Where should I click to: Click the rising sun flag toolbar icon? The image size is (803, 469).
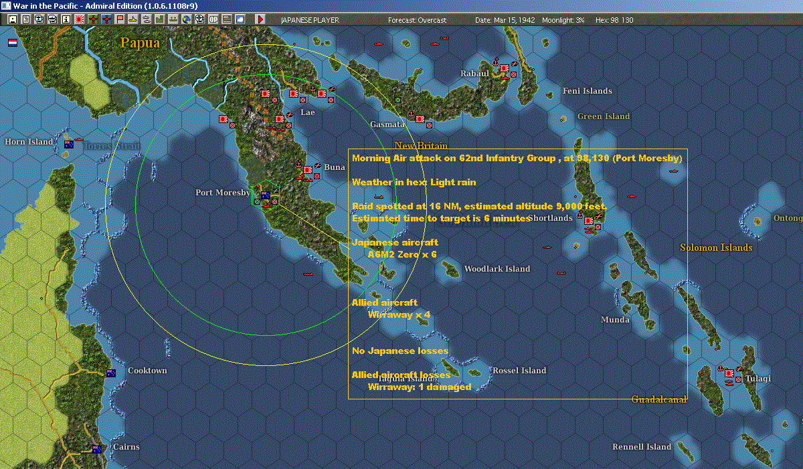[79, 19]
